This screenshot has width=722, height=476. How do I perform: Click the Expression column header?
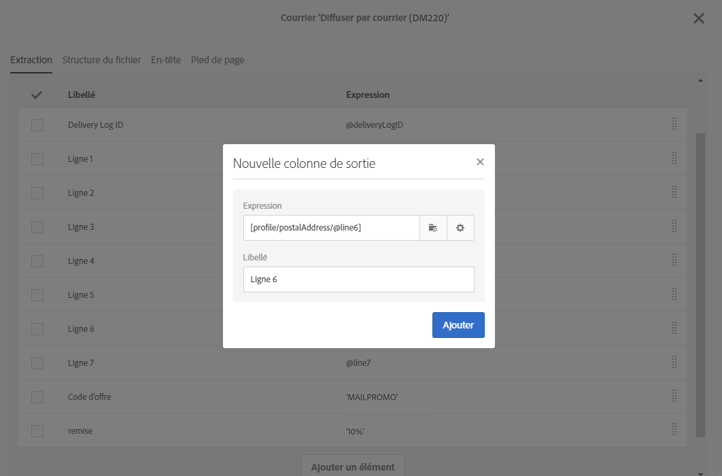(368, 95)
